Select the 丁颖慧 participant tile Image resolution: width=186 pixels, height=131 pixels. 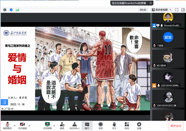point(168,39)
